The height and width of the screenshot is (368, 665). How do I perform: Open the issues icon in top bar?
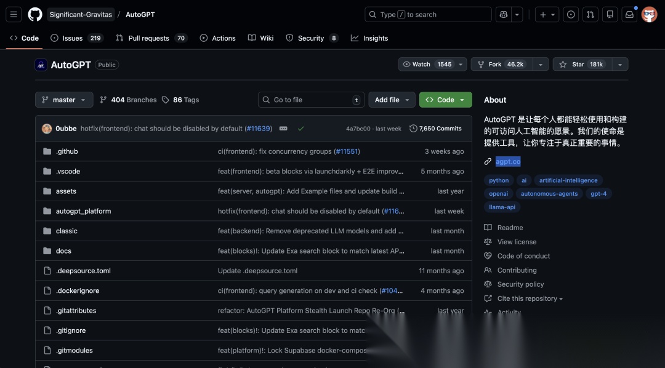[x=571, y=14]
